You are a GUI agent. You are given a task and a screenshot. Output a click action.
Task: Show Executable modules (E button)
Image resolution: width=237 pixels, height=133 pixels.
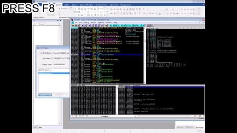pyautogui.click(x=114, y=25)
